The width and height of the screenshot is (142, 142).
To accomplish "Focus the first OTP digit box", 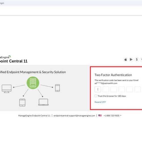I will point(98,89).
